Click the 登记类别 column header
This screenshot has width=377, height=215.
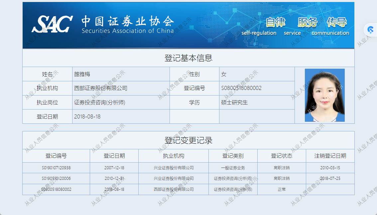[x=233, y=156]
